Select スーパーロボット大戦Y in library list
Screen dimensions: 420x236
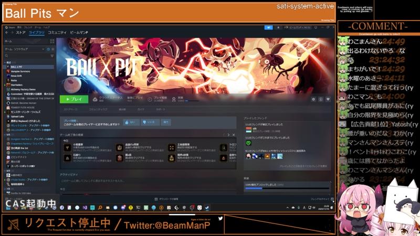29,166
